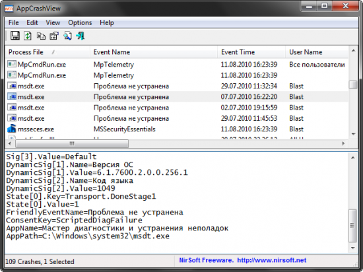
Task: Click the Find toolbar icon
Action: click(x=67, y=36)
